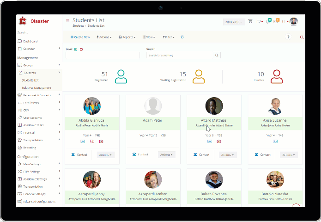Expand Academic Tasks menu
The width and height of the screenshot is (321, 222).
(x=39, y=125)
